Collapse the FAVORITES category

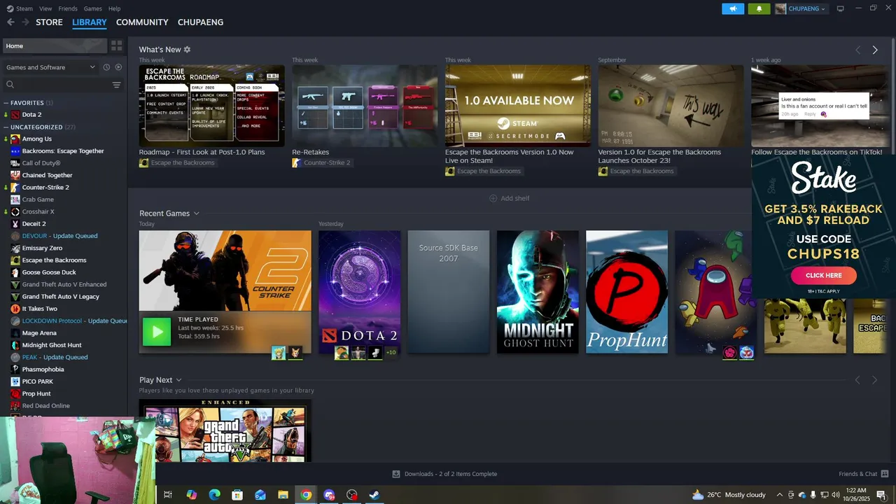(6, 103)
